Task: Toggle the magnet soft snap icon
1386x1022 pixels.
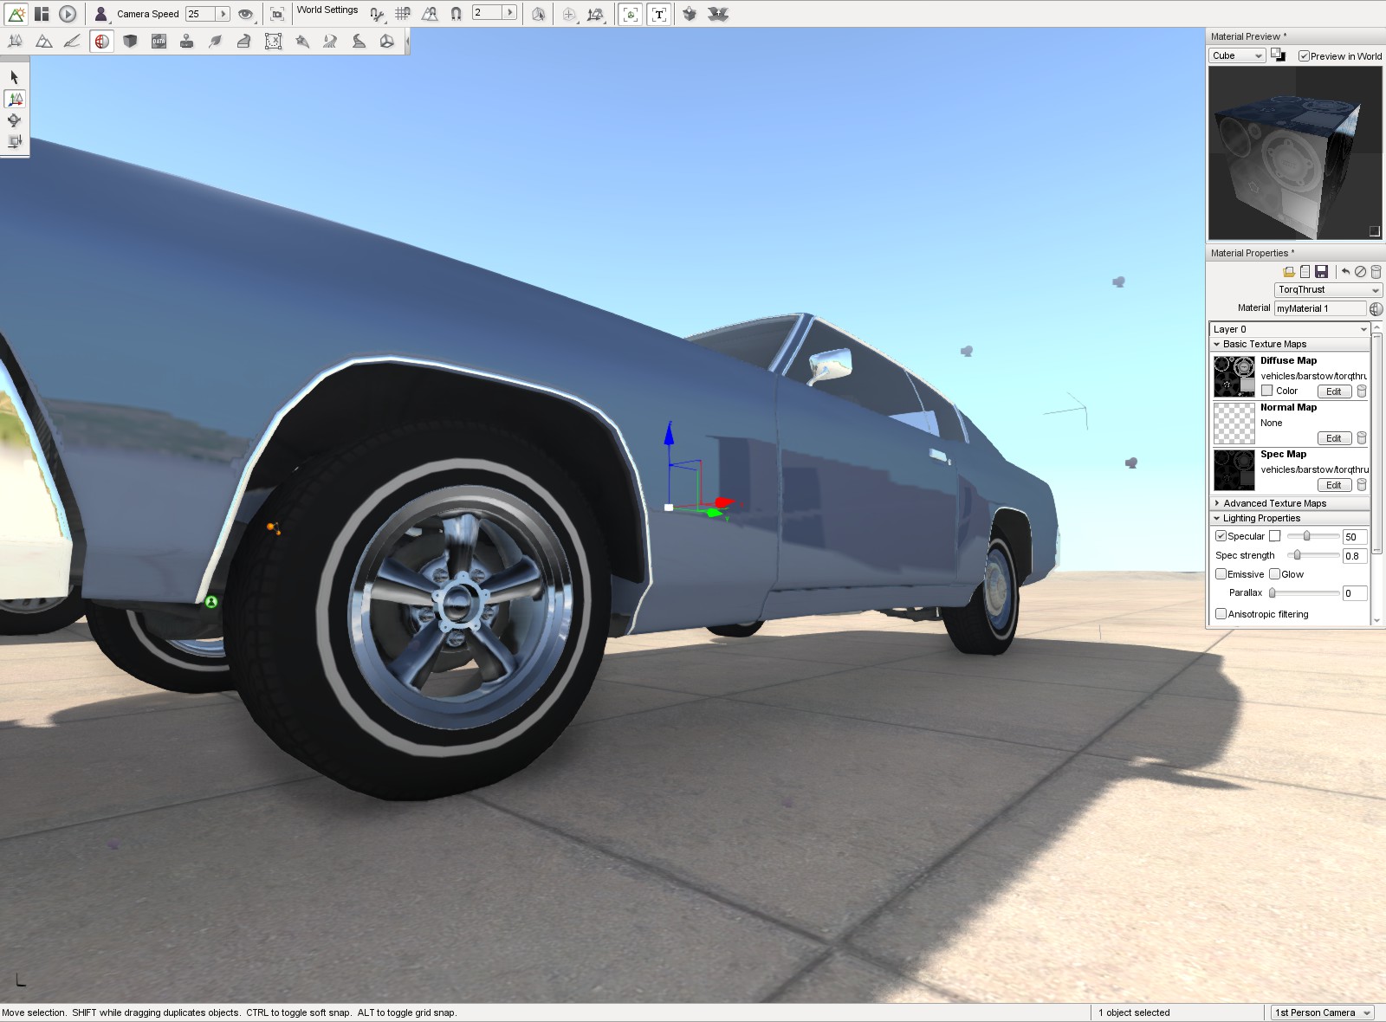Action: tap(456, 14)
